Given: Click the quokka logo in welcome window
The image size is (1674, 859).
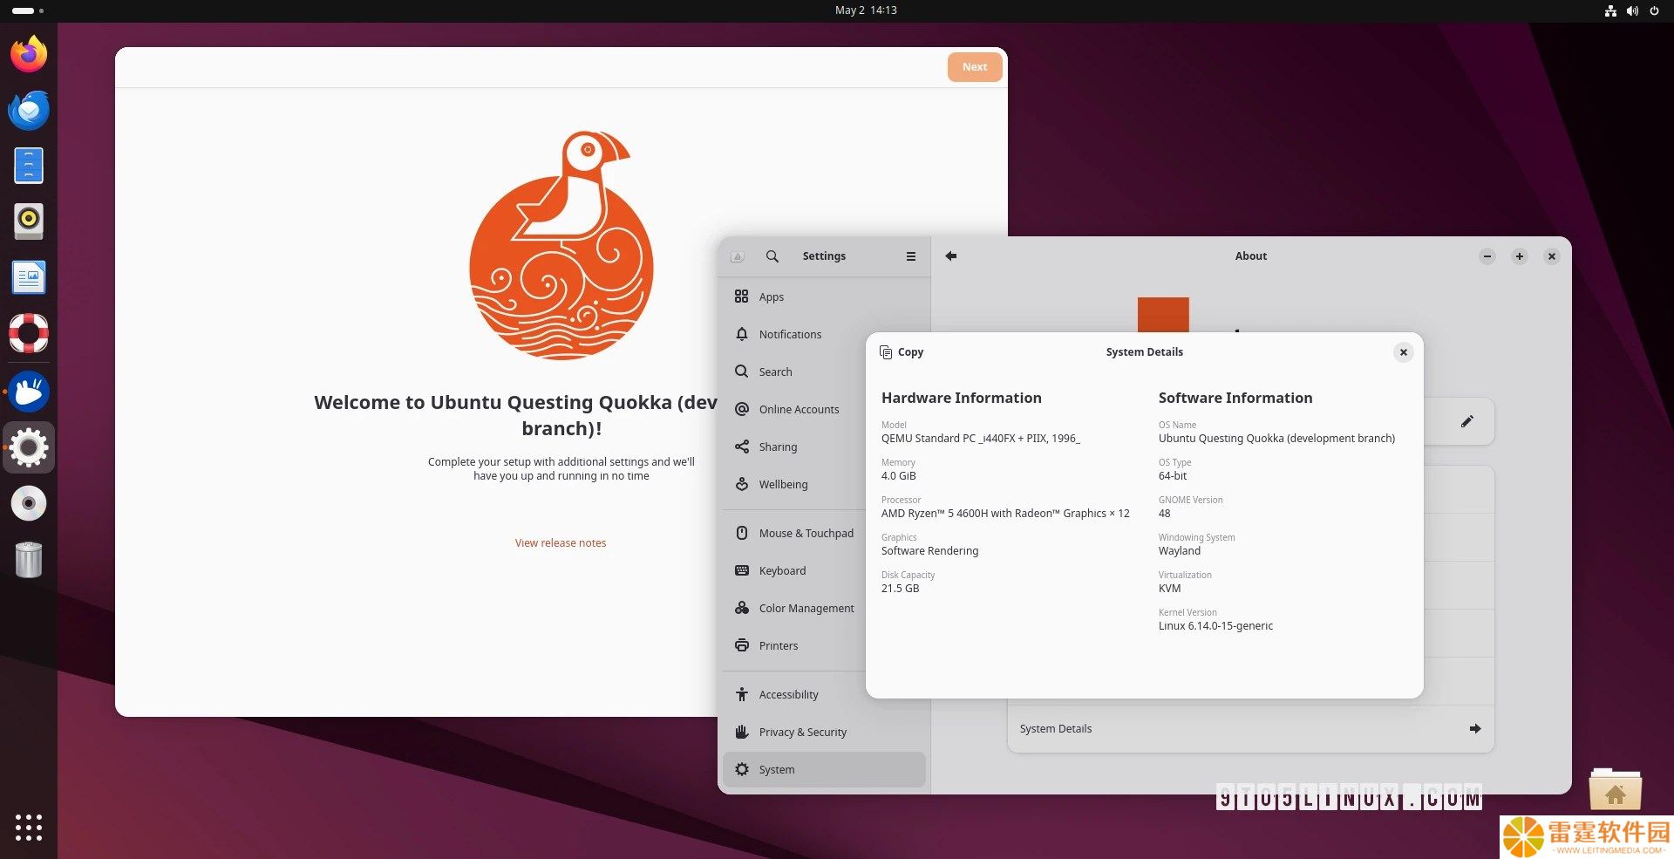Looking at the screenshot, I should tap(561, 246).
